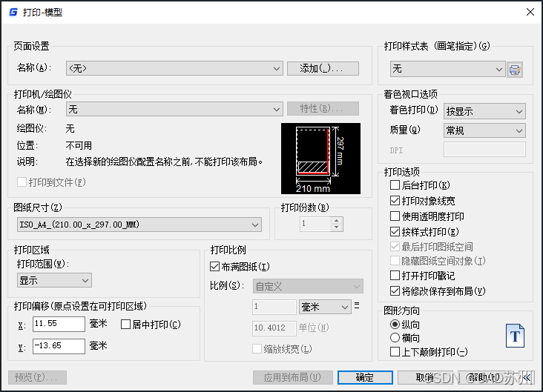Open 打印范围 显示 dropdown

(x=54, y=280)
